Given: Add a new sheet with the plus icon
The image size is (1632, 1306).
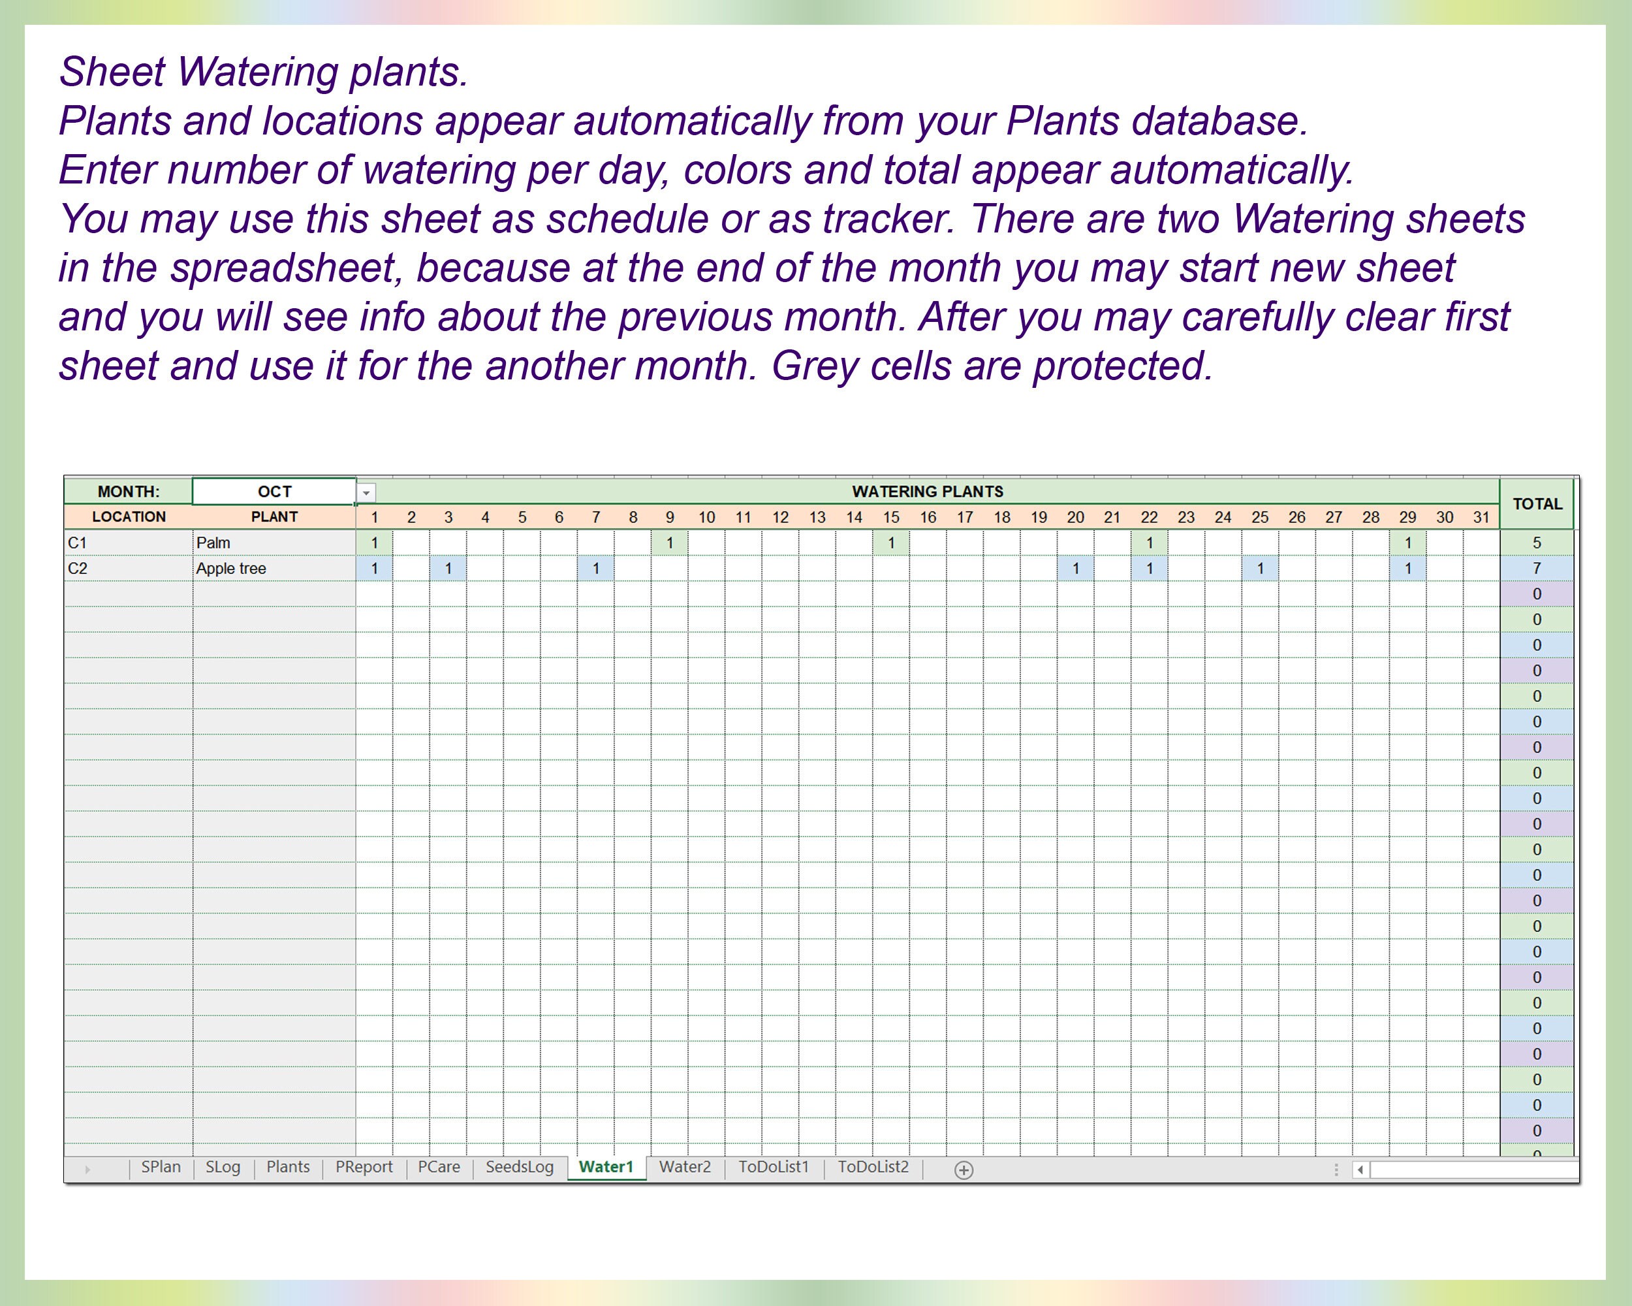Looking at the screenshot, I should (963, 1168).
